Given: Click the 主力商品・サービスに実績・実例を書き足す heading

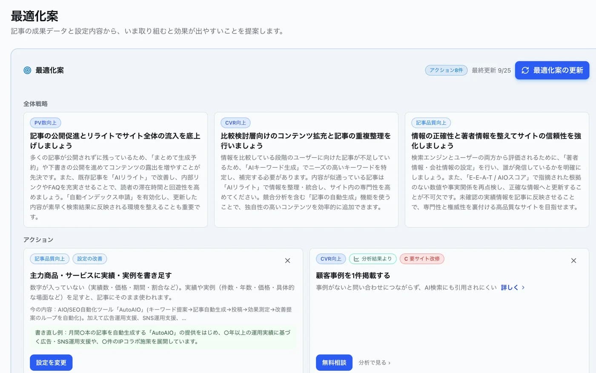Looking at the screenshot, I should coord(101,275).
